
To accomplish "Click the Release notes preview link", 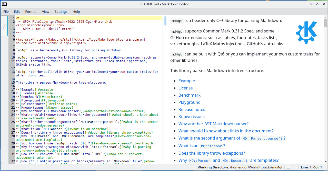I will tap(192, 109).
